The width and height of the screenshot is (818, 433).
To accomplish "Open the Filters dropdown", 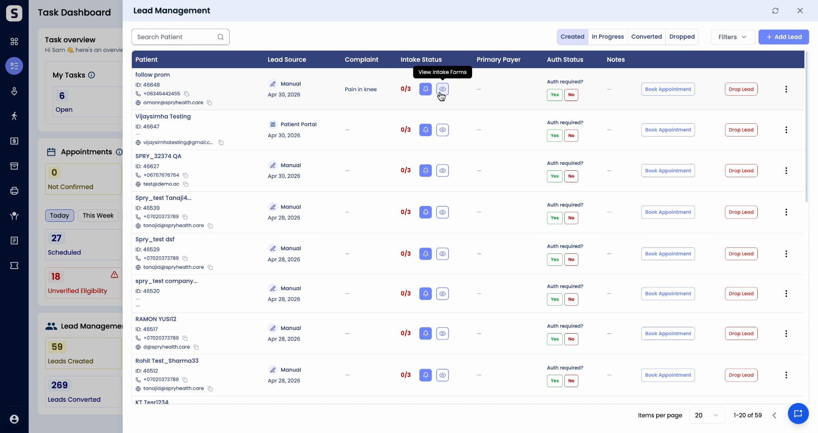I will [x=733, y=37].
